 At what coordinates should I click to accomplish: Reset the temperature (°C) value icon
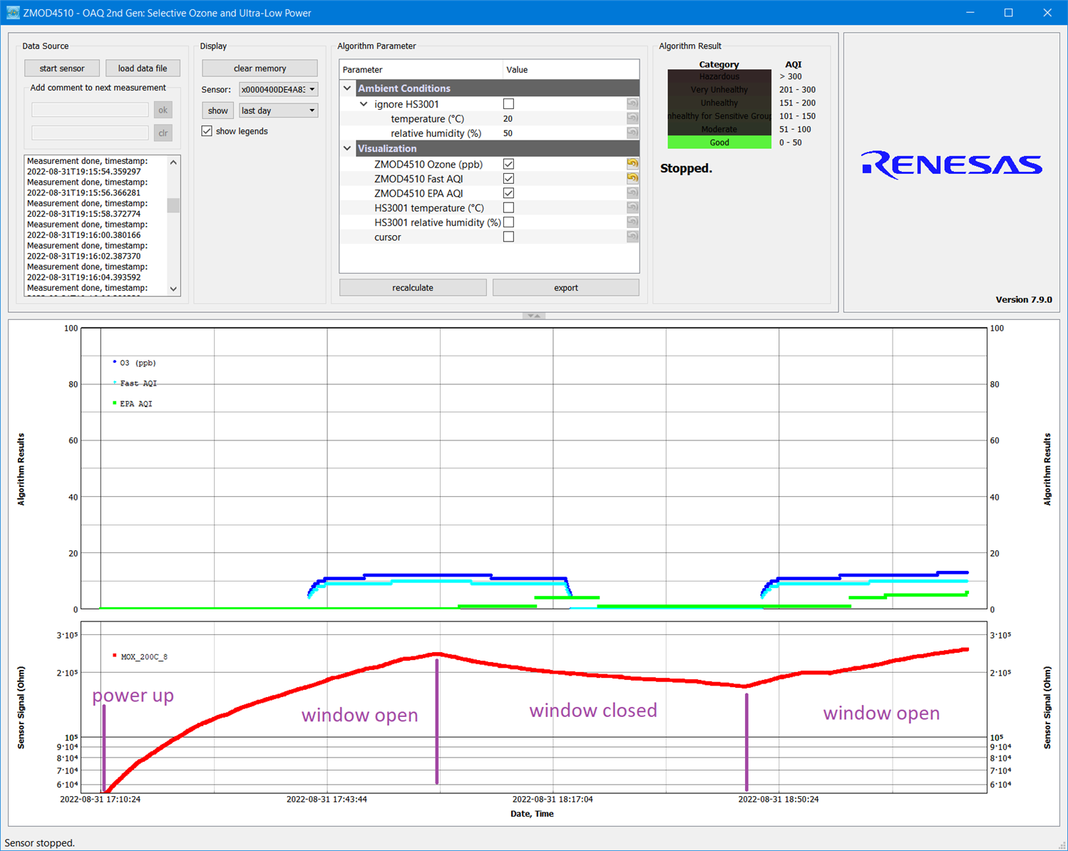632,119
